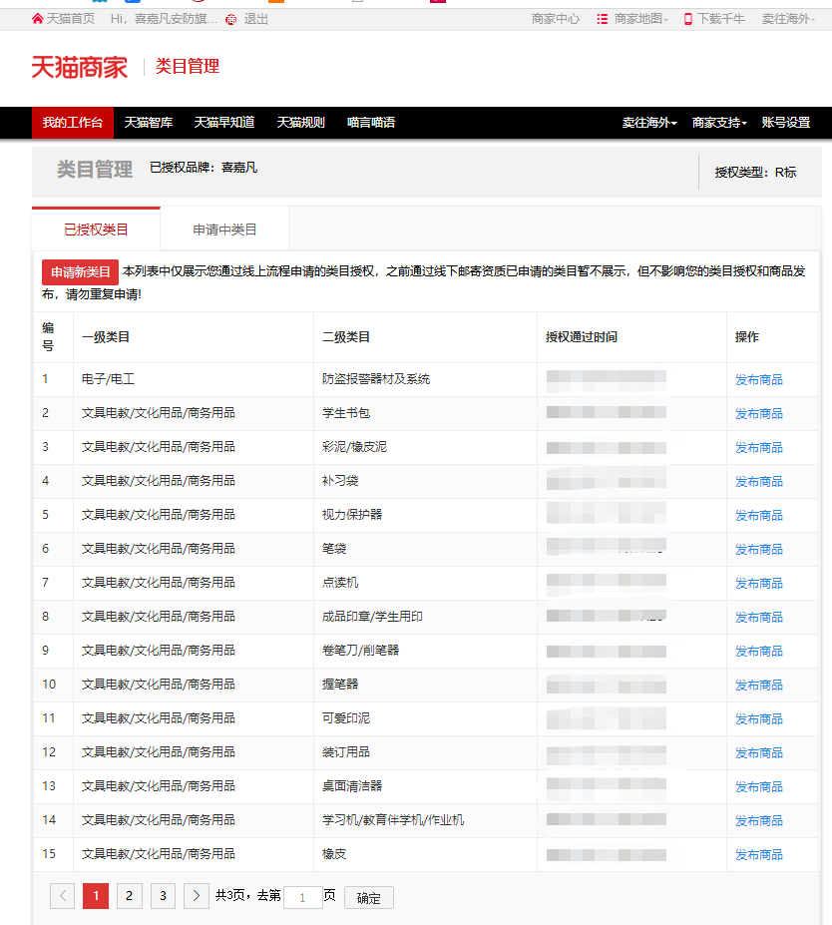Screen dimensions: 832x925
Task: Click the 商家地图 list icon
Action: (603, 19)
